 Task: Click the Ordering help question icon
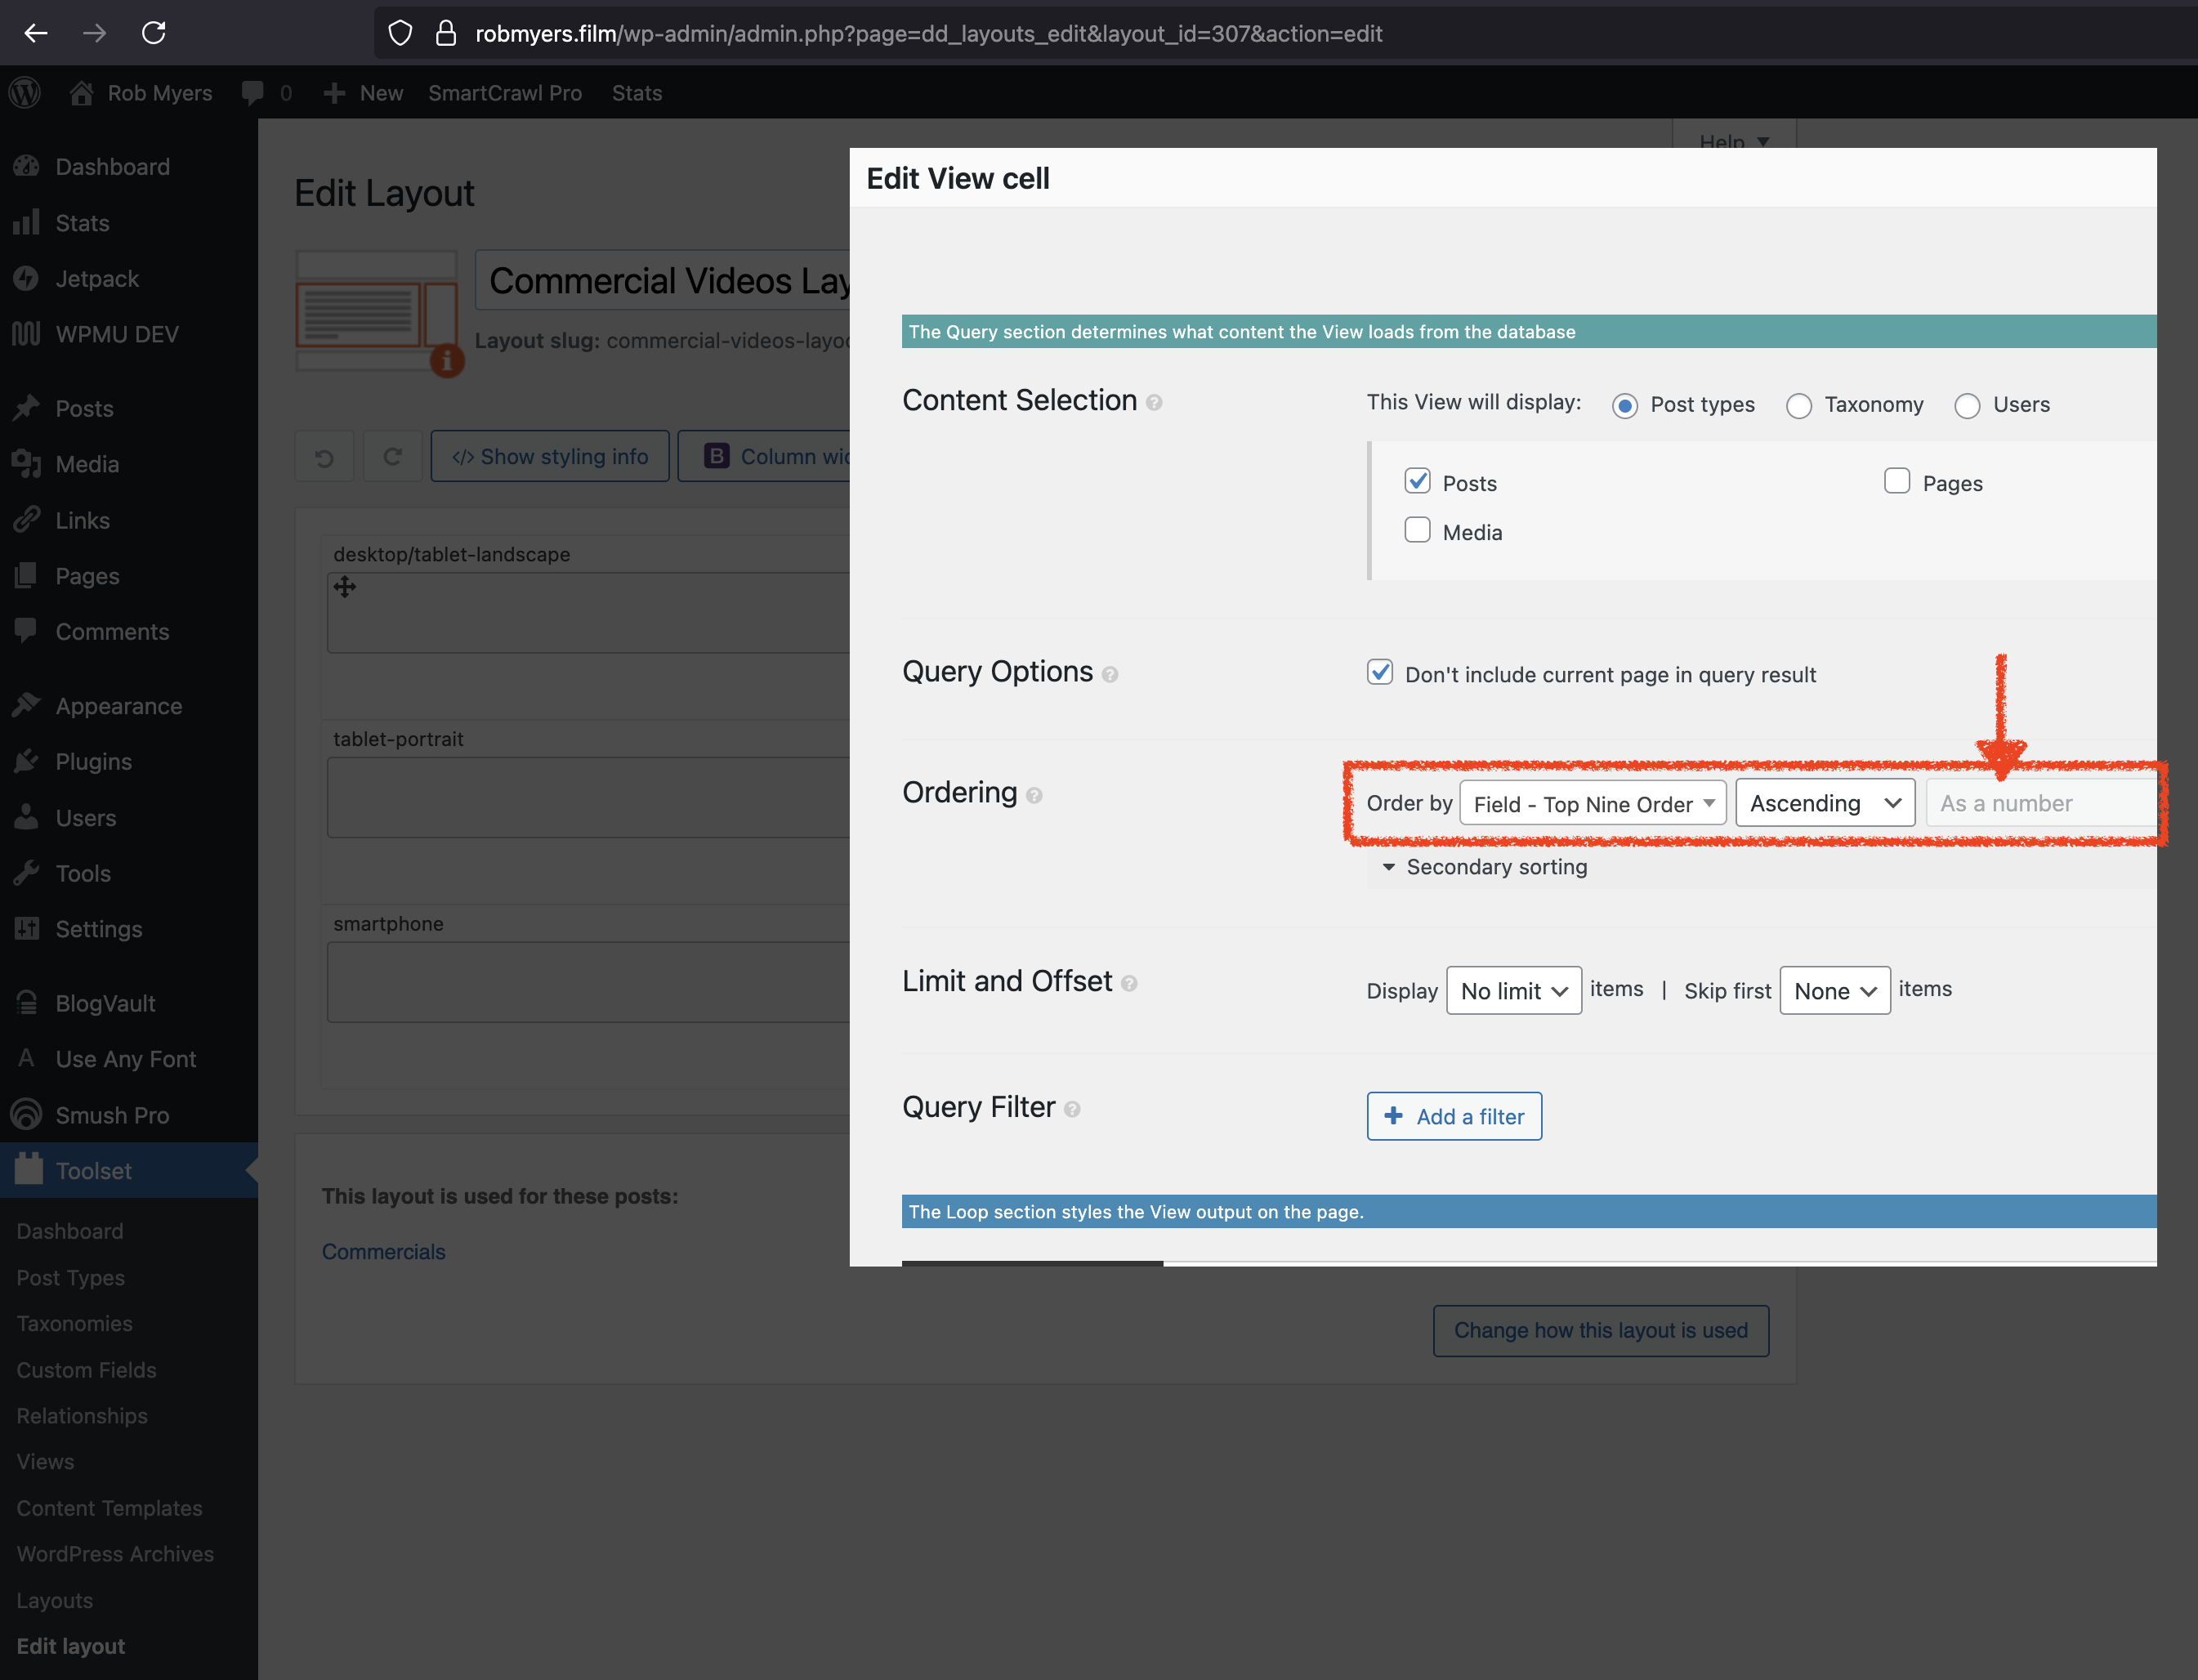[x=1034, y=796]
